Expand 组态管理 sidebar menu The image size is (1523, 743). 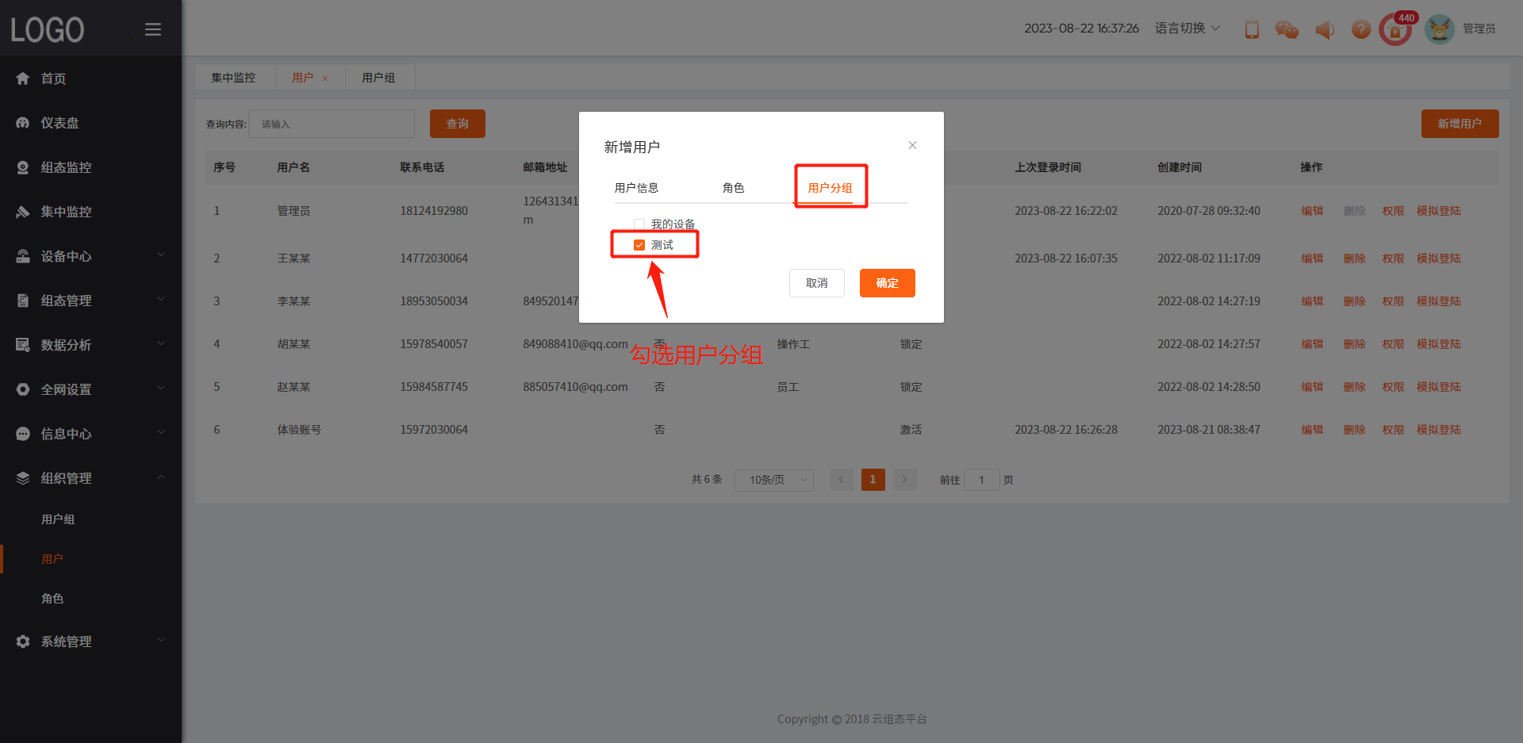(x=161, y=300)
